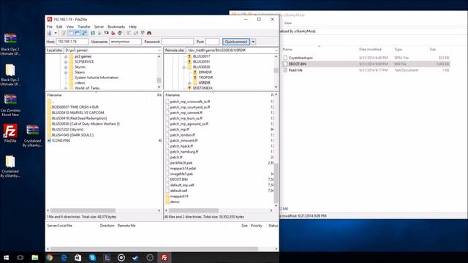Click into the Password field
This screenshot has width=468, height=263.
177,42
